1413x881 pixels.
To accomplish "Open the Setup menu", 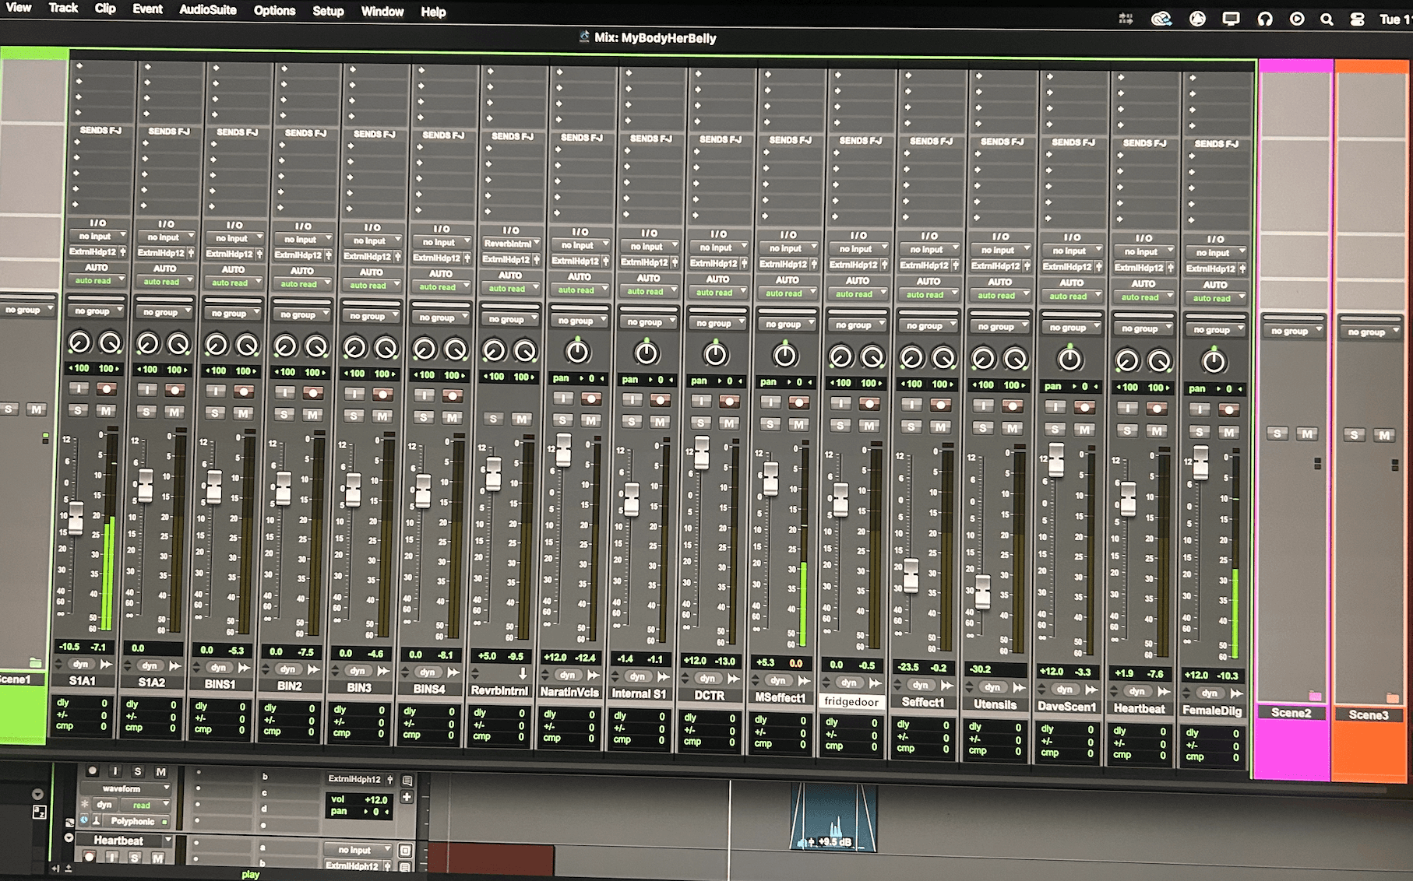I will point(328,11).
